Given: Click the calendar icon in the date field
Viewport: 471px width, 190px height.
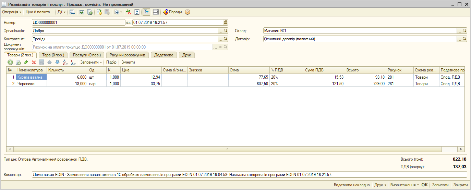Looking at the screenshot, I should 226,22.
